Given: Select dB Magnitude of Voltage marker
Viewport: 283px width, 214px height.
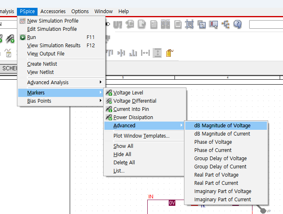Looking at the screenshot, I should 226,126.
